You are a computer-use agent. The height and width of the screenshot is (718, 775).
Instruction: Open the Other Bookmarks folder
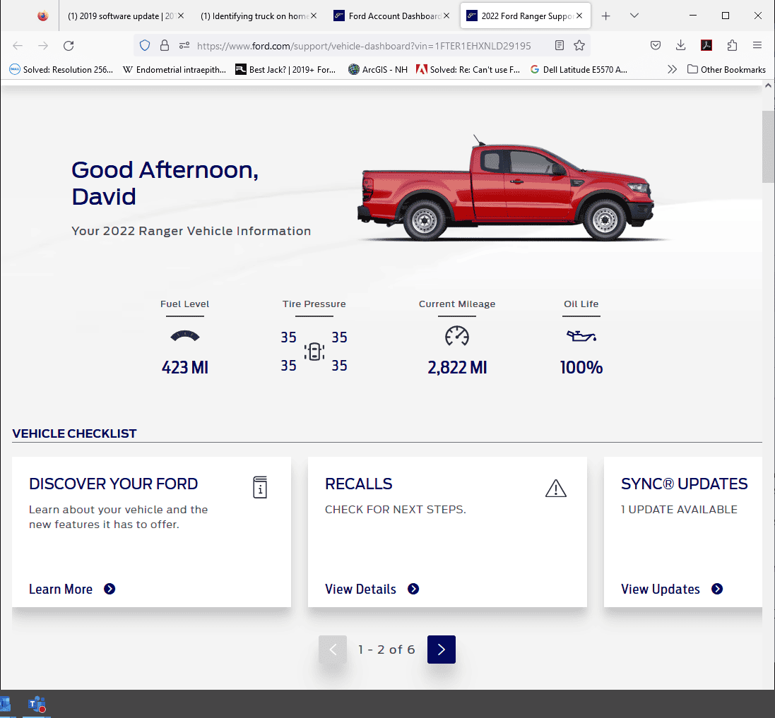(x=726, y=70)
